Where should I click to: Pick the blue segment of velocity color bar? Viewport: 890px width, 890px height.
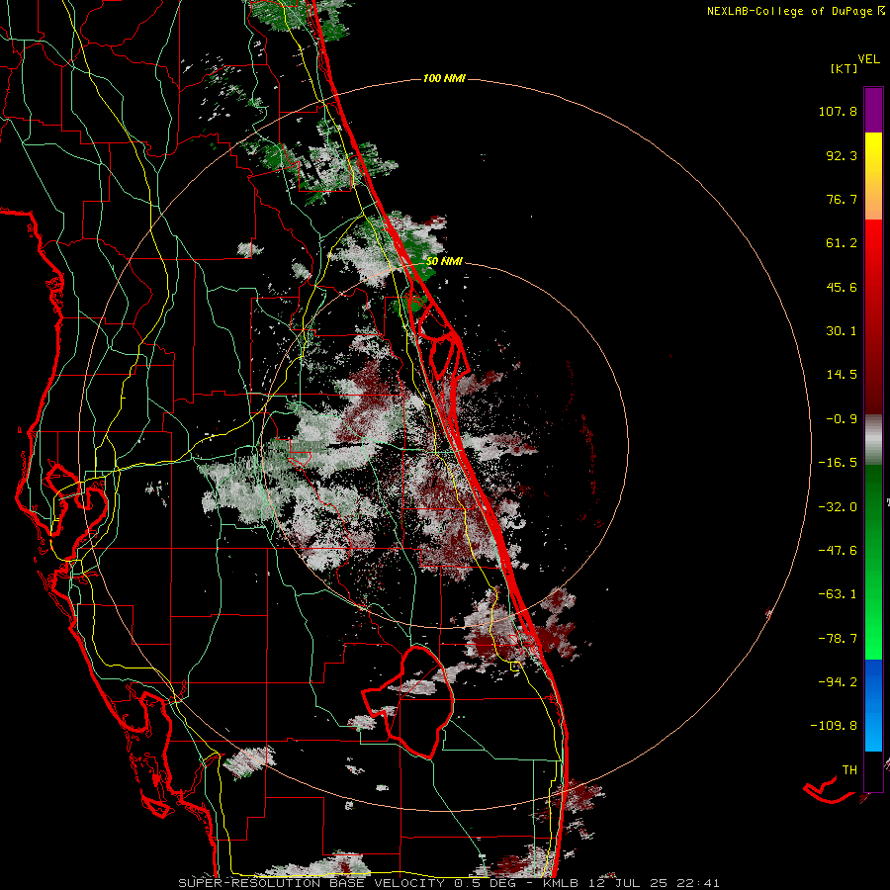tap(873, 705)
